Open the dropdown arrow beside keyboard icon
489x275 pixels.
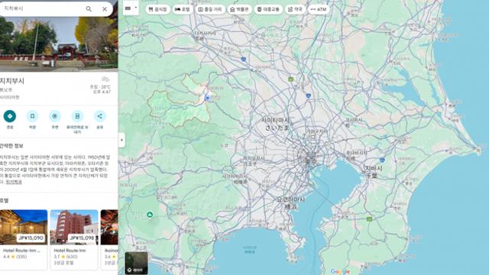[x=136, y=8]
